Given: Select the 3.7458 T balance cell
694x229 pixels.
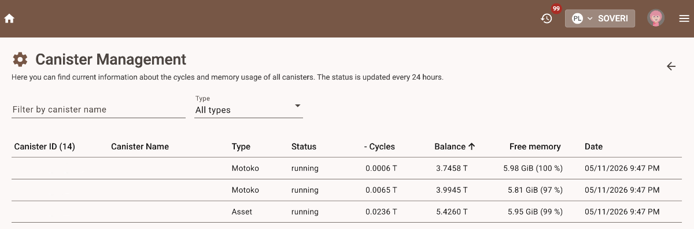Looking at the screenshot, I should pos(452,168).
